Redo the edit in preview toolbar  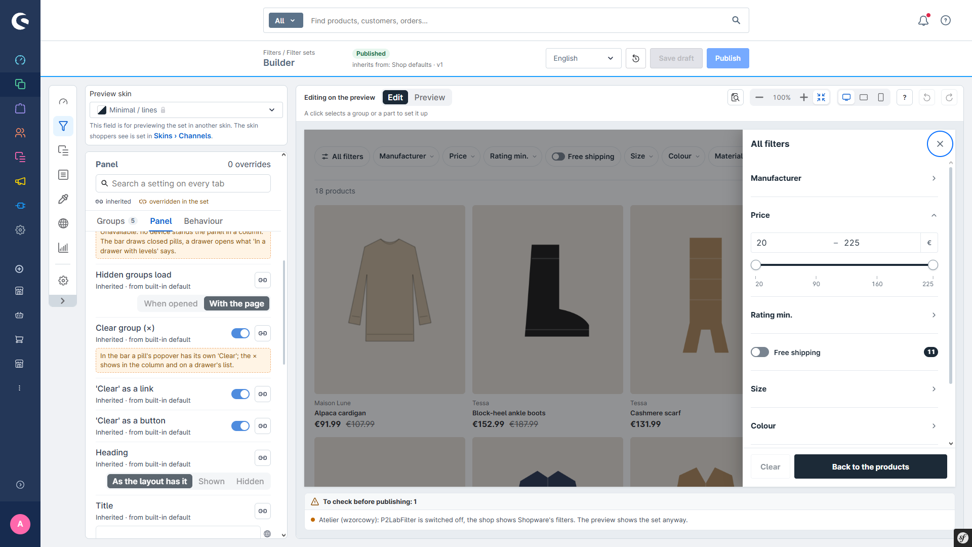(949, 97)
